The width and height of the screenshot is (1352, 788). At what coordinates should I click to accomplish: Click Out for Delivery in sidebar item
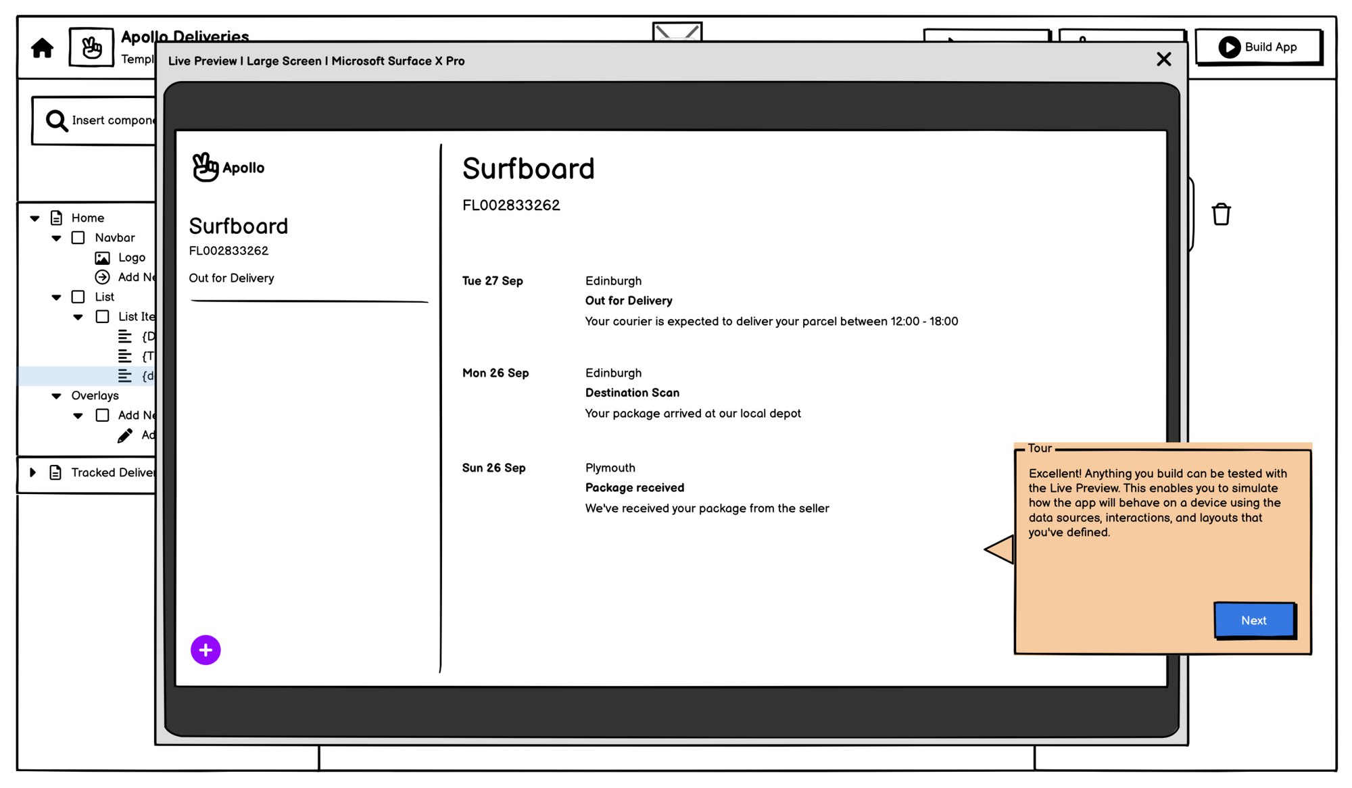[x=231, y=278]
